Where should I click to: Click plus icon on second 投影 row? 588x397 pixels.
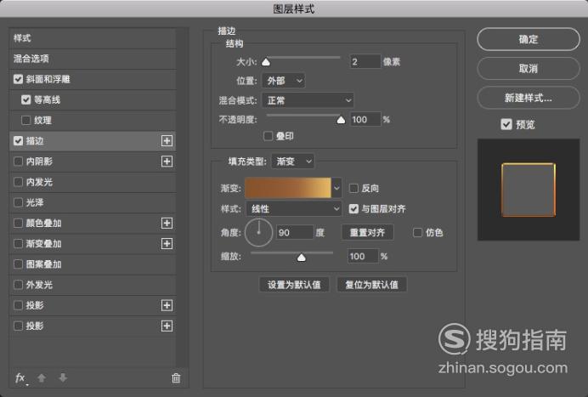[167, 326]
